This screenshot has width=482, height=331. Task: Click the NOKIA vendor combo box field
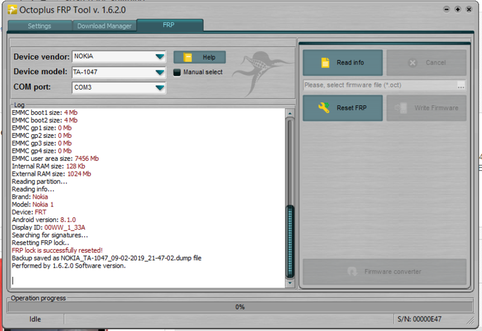(x=119, y=57)
